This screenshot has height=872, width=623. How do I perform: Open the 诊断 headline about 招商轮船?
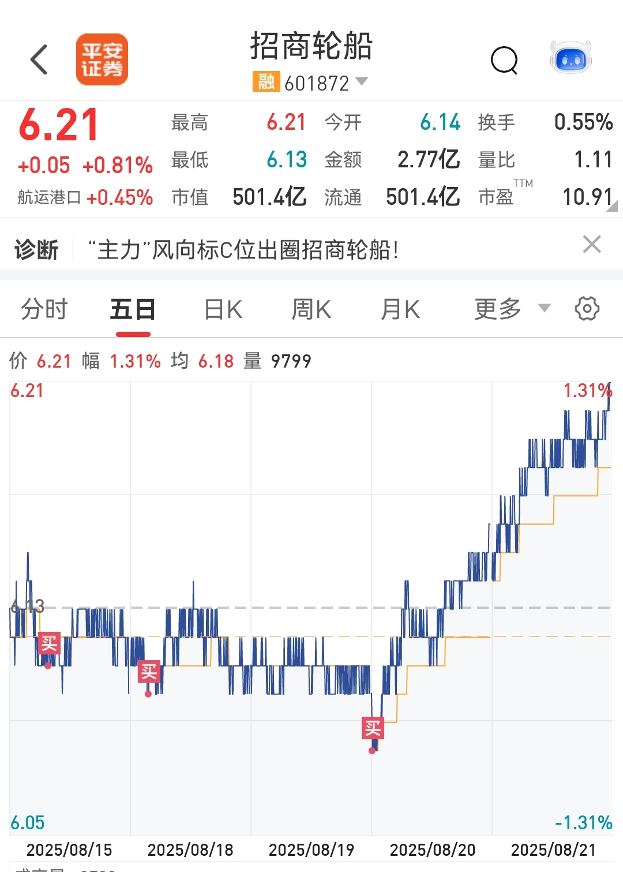coord(243,250)
